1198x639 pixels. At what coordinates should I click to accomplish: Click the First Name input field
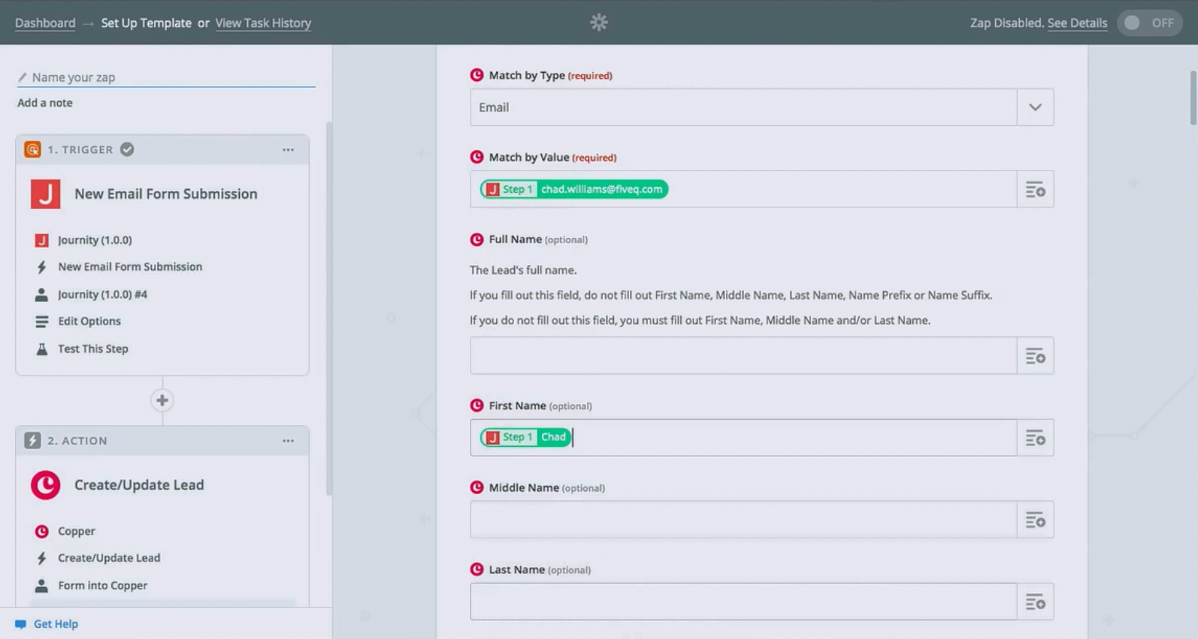tap(743, 438)
